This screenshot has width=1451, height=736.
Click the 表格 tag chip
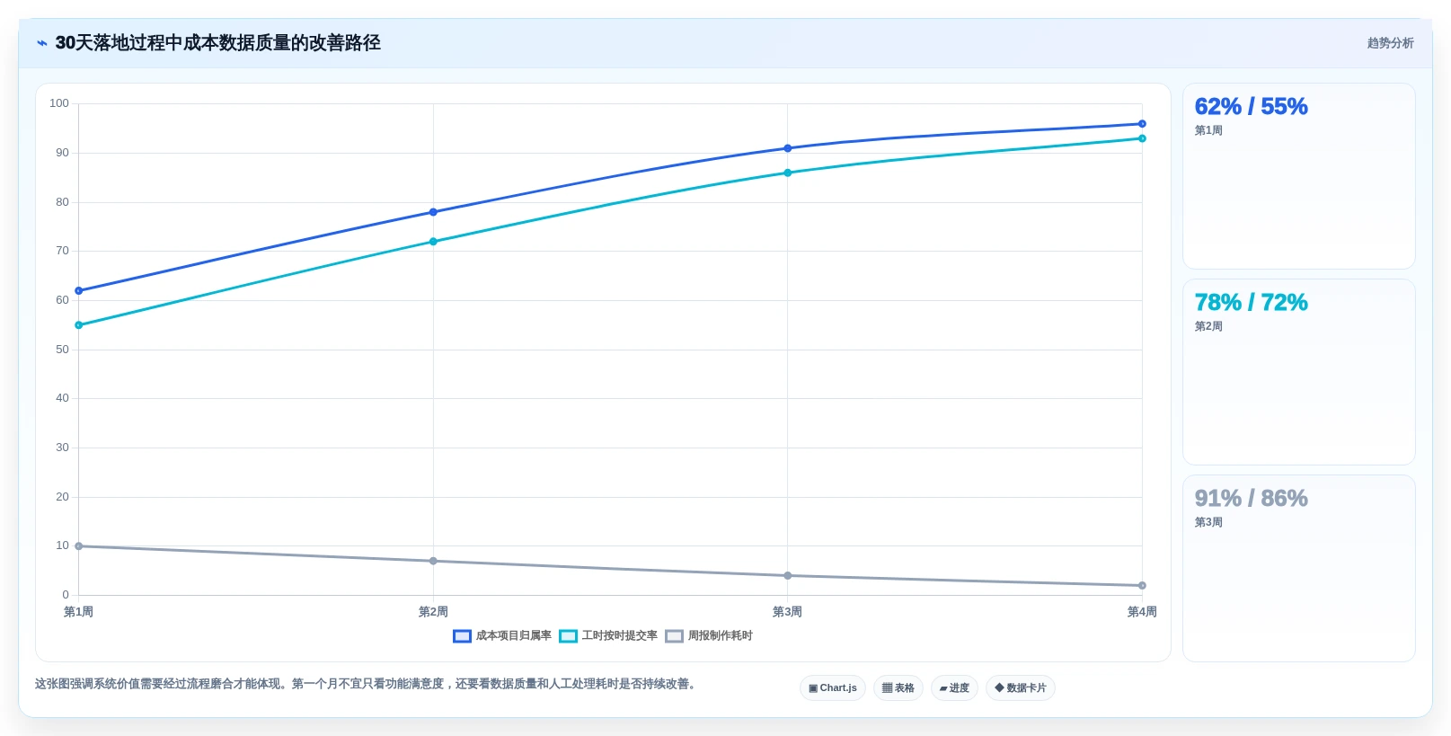[898, 687]
